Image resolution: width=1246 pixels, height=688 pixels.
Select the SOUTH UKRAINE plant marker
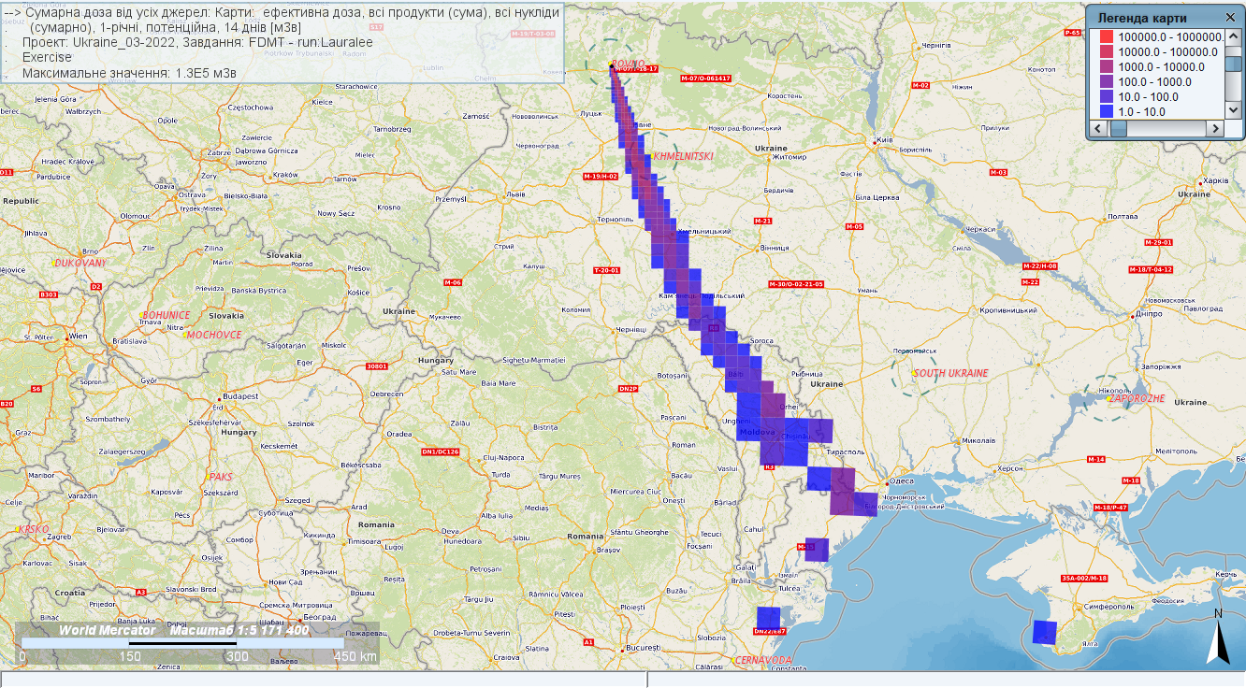tap(915, 374)
